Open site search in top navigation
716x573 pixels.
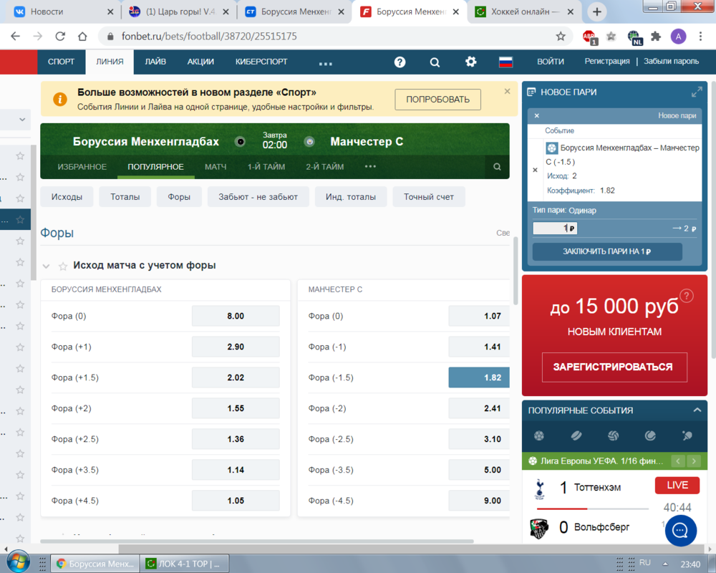click(435, 62)
